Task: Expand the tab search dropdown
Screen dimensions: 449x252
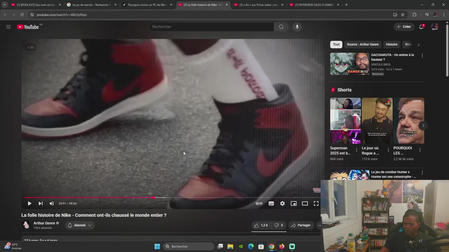Action: 5,5
